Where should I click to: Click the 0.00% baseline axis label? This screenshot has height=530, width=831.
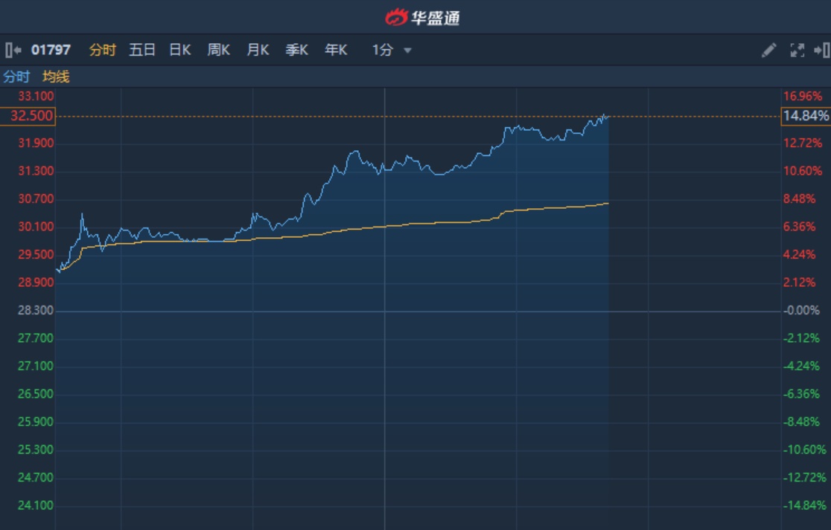pos(803,310)
